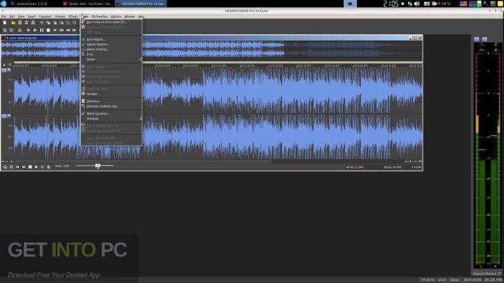Open the Process menu

pos(60,16)
